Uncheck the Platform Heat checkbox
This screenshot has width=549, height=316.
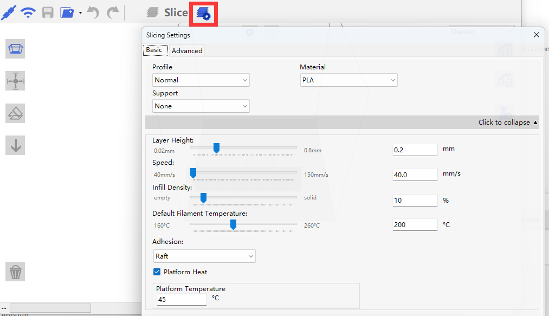[x=157, y=272]
